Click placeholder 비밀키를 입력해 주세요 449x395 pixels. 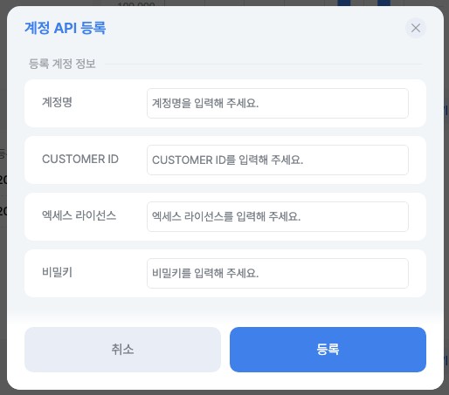tap(205, 273)
